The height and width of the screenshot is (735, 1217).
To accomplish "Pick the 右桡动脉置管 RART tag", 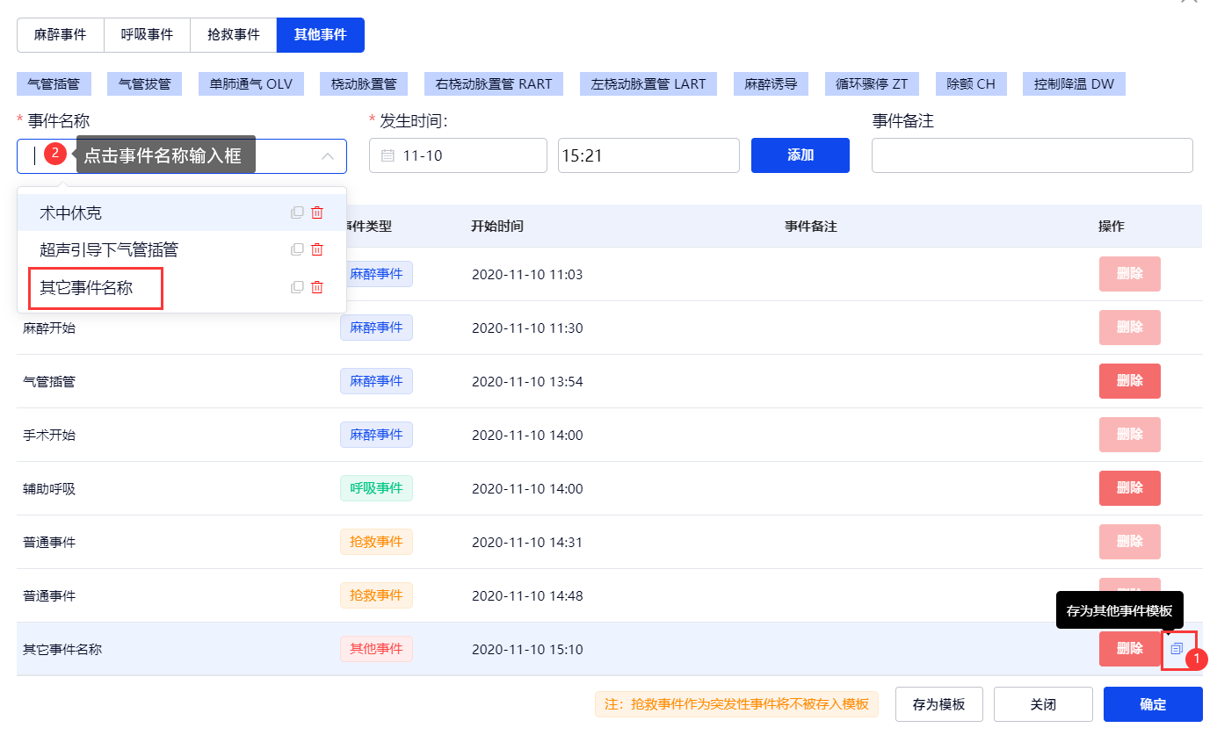I will (x=494, y=84).
